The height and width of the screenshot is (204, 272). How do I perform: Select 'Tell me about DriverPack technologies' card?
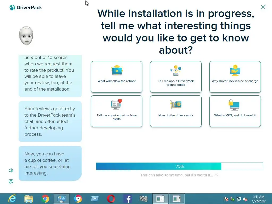point(176,77)
